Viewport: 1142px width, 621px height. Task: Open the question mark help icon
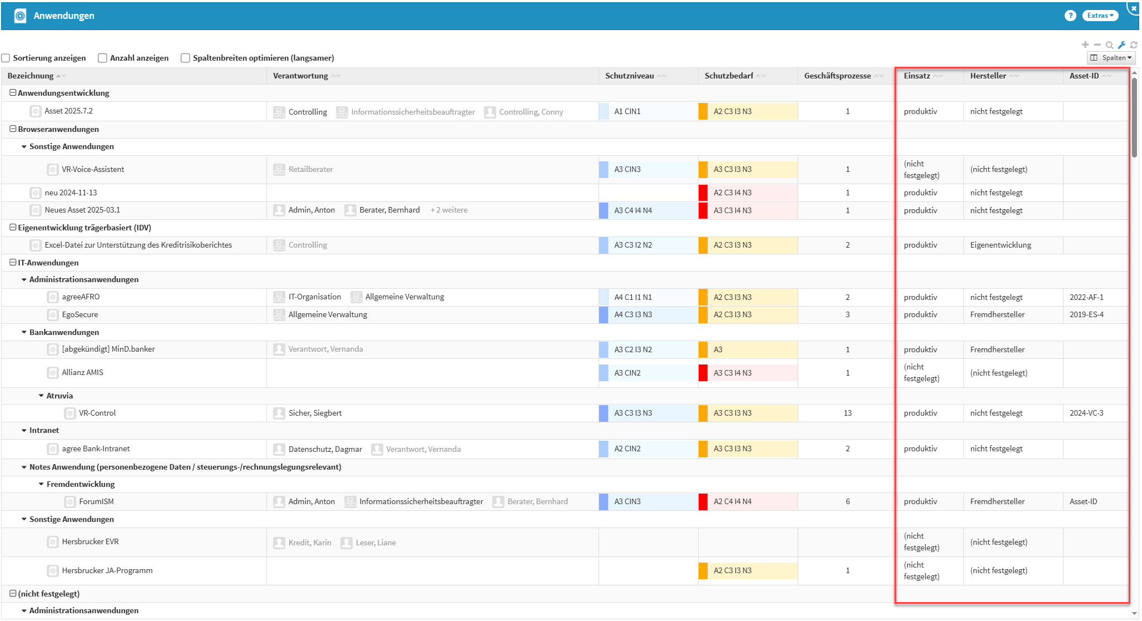click(1070, 16)
